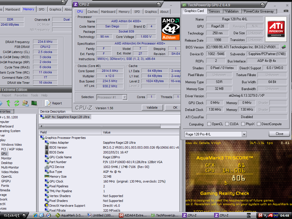Click the AMD Athlon 64 logo in CPU-Z
292x219 pixels.
tap(171, 29)
